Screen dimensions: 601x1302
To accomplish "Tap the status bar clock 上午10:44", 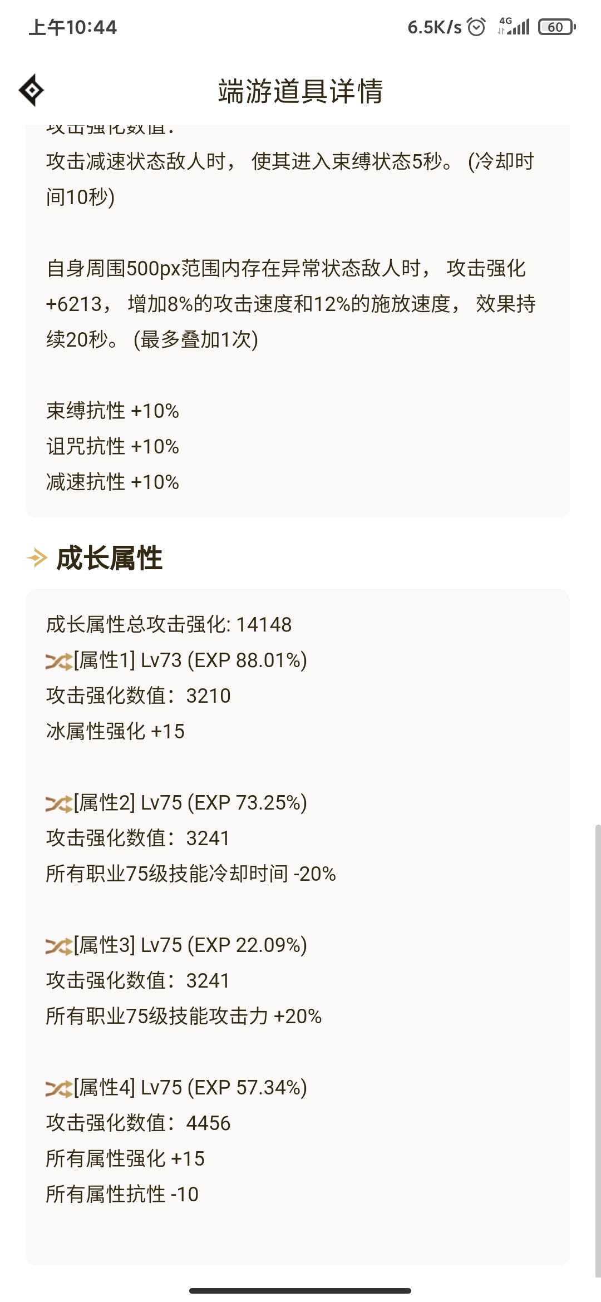I will pyautogui.click(x=73, y=27).
